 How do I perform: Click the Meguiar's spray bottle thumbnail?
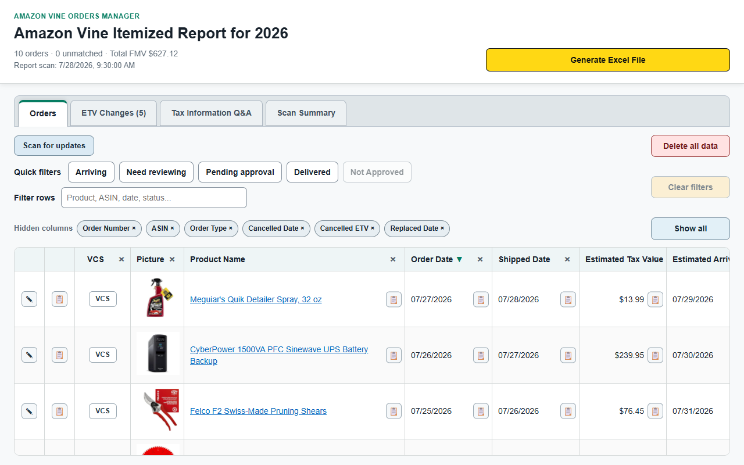coord(158,299)
